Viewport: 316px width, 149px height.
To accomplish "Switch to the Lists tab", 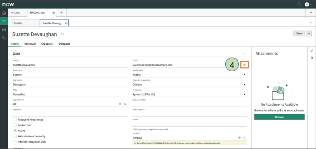I will pos(17,13).
